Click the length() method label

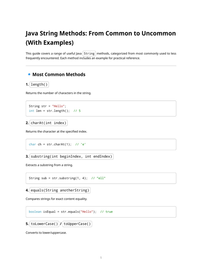pyautogui.click(x=39, y=85)
